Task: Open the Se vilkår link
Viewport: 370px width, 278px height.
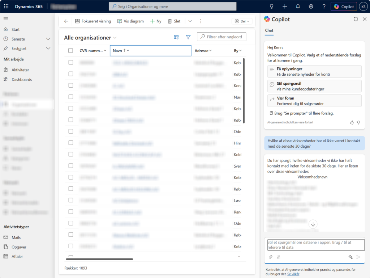Action: click(x=293, y=274)
